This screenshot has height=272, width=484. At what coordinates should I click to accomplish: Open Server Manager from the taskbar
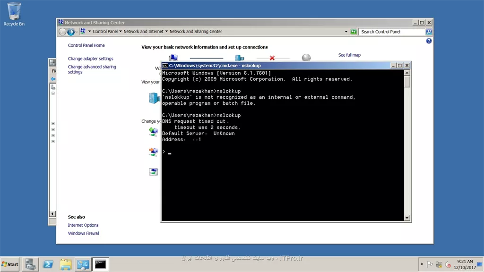coord(31,264)
